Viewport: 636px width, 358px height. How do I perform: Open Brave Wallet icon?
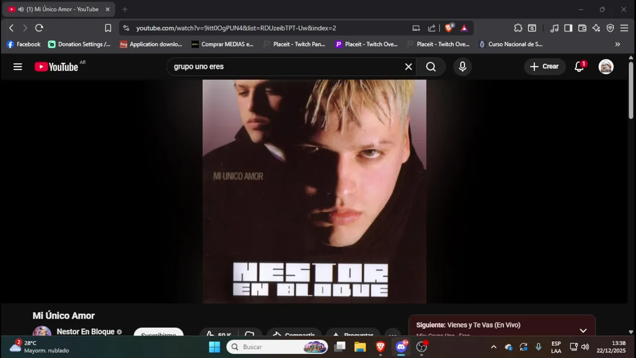point(582,28)
